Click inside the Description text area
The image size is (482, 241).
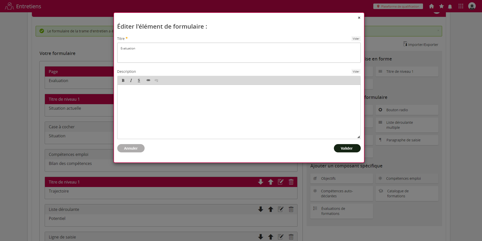(x=239, y=112)
